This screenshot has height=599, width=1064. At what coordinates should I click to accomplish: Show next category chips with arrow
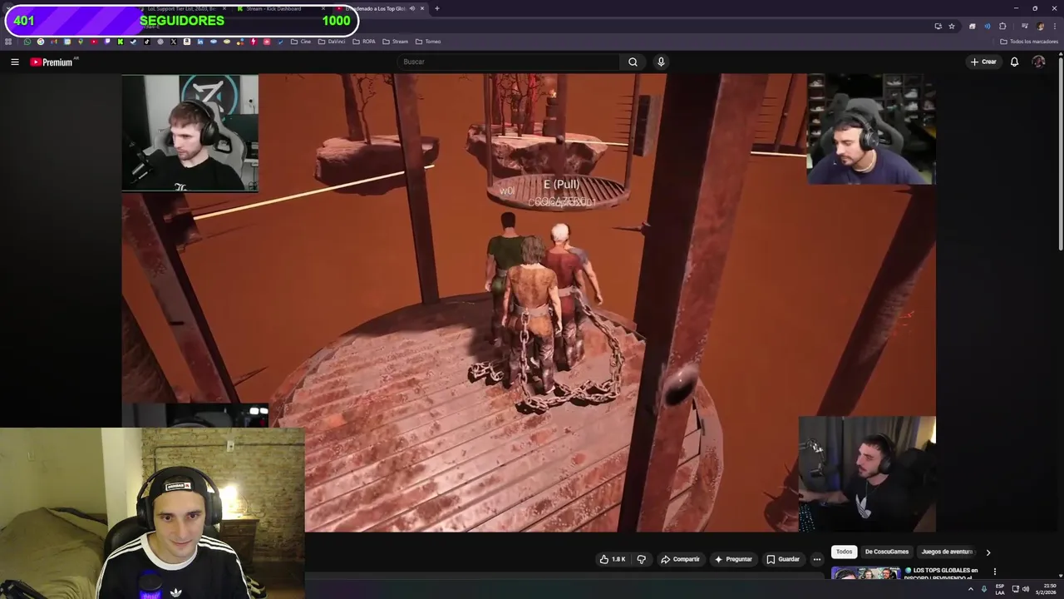click(x=988, y=552)
